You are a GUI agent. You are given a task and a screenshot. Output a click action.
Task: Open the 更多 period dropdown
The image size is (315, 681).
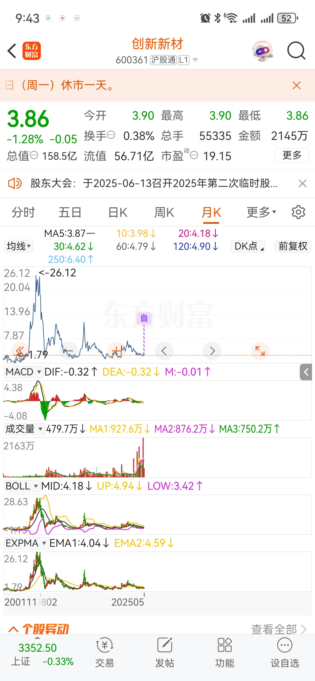(x=261, y=212)
